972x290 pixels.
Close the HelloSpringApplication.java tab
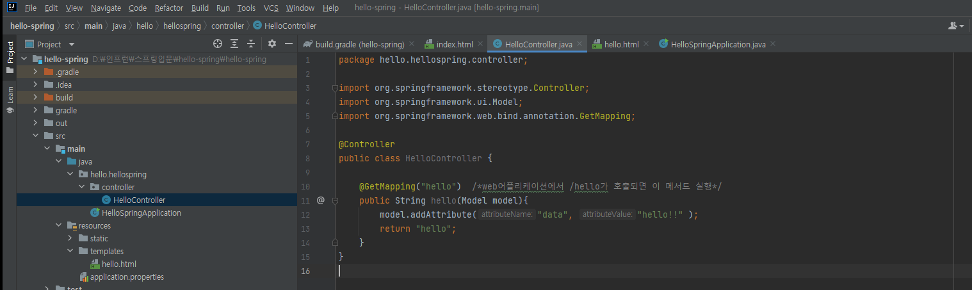pyautogui.click(x=773, y=44)
